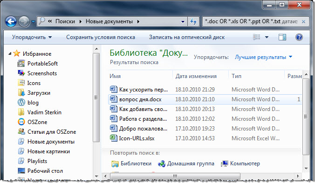Click Записать на оптический диск
This screenshot has height=183, width=315.
(x=187, y=37)
